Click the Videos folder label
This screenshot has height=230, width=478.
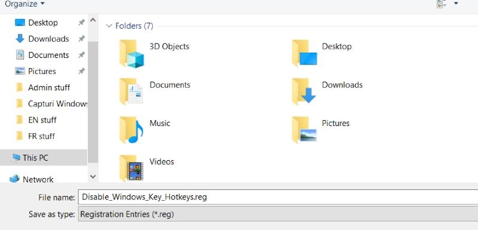(x=162, y=162)
